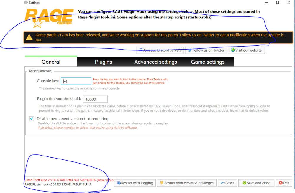Click the red console key binding hint
Image resolution: width=295 pixels, height=193 pixels.
pos(130,81)
